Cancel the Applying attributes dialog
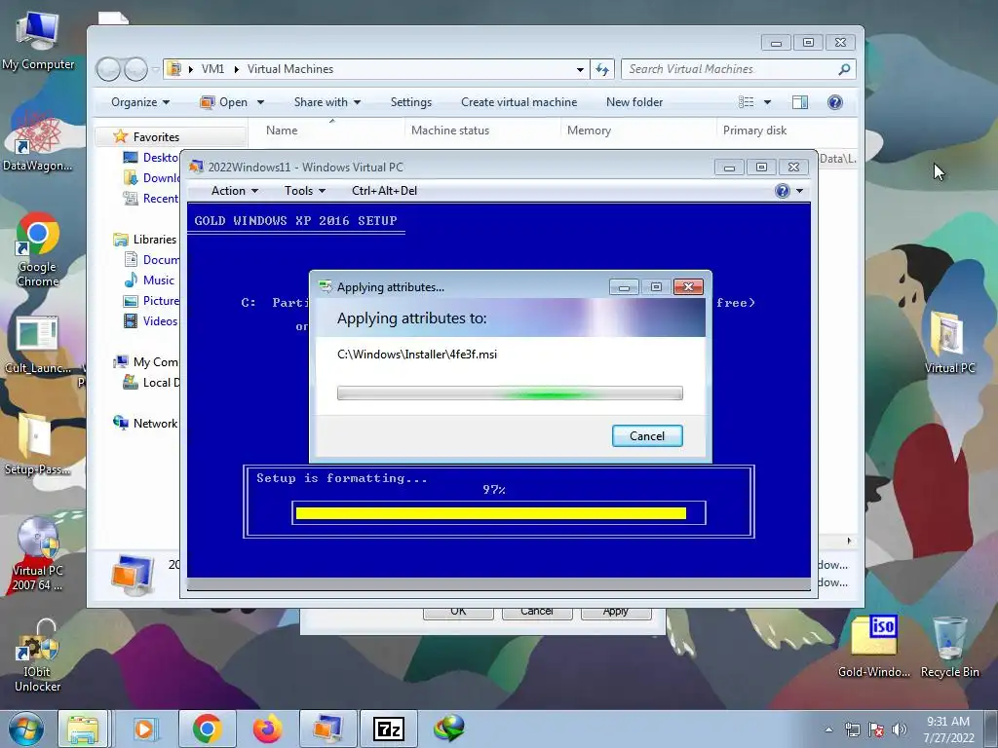The image size is (998, 748). (647, 435)
